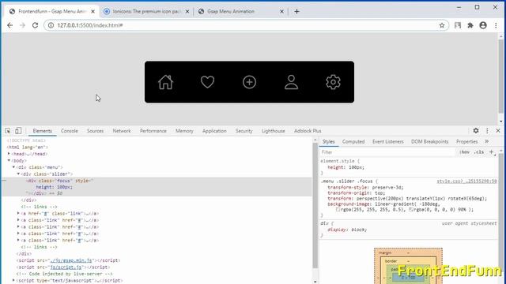Collapse the div class slider node
This screenshot has height=284, width=506.
[x=19, y=174]
